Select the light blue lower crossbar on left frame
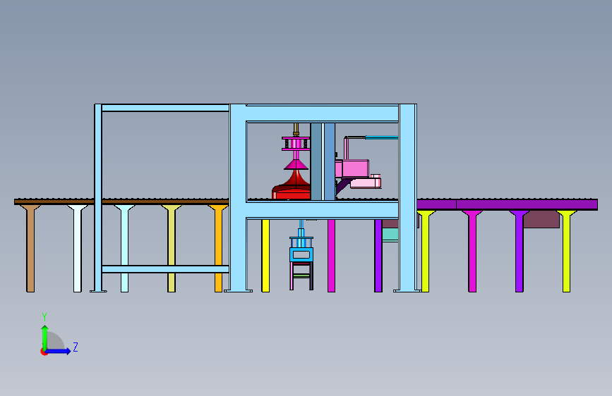The height and width of the screenshot is (396, 612). (165, 269)
